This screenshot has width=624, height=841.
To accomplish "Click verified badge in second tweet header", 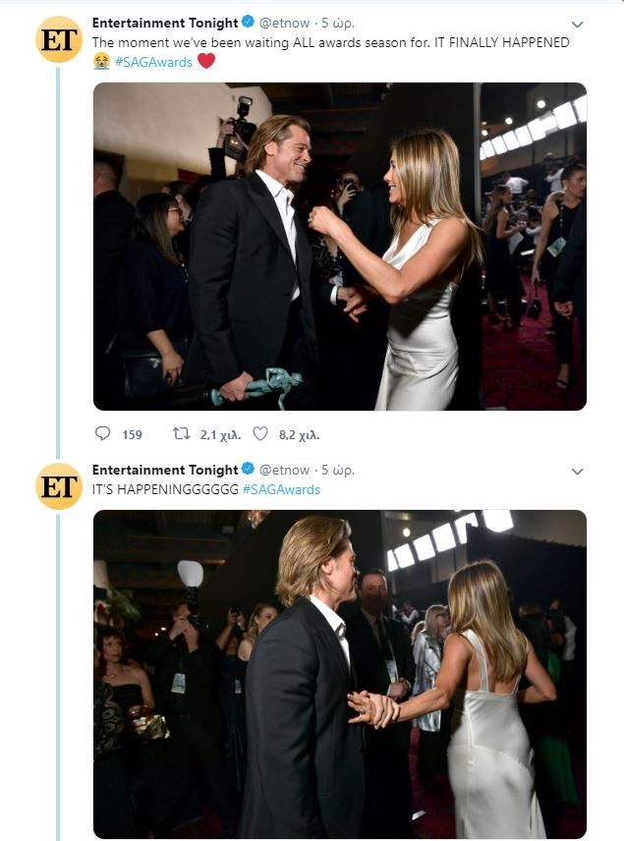I will pos(249,470).
